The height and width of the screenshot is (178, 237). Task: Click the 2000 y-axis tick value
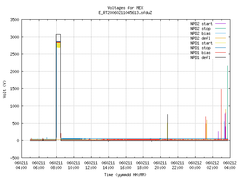tap(14, 72)
